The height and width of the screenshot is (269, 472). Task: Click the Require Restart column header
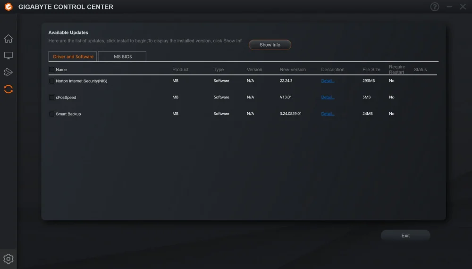click(x=397, y=69)
